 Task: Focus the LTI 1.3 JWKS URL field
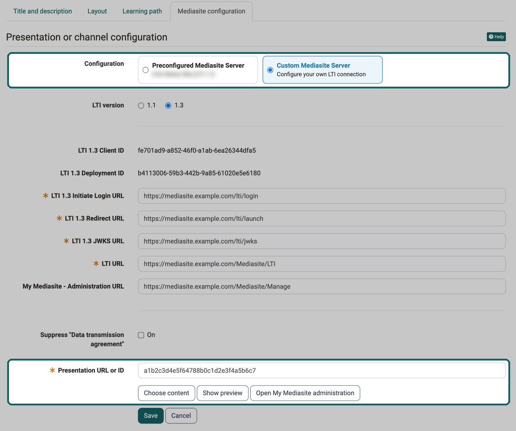point(322,242)
